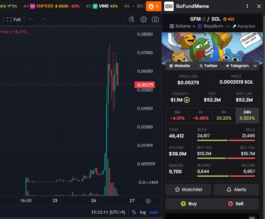Open the GoFundMeme Telegram link

(237, 66)
